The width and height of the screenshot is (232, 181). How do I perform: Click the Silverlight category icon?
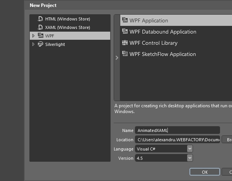coord(41,44)
